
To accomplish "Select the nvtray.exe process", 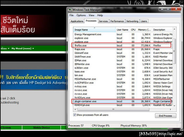I will (123, 87).
